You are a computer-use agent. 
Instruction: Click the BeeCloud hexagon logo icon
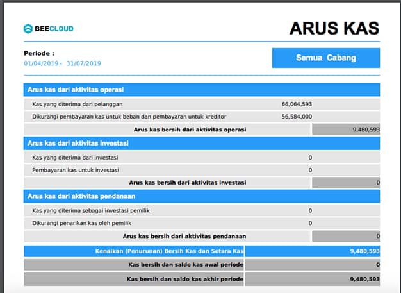pos(28,28)
